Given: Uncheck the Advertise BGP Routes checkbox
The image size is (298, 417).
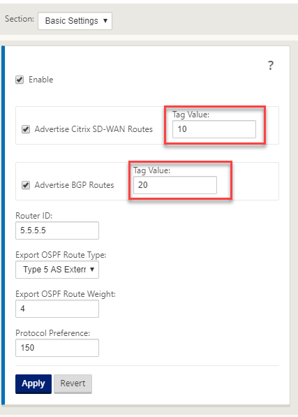Looking at the screenshot, I should (x=26, y=185).
